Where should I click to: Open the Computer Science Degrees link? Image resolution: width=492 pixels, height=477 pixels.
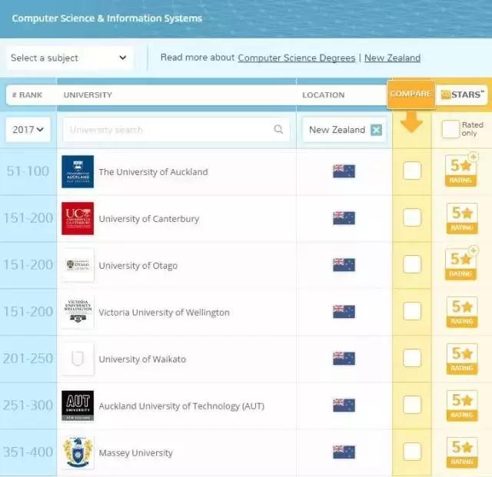297,58
